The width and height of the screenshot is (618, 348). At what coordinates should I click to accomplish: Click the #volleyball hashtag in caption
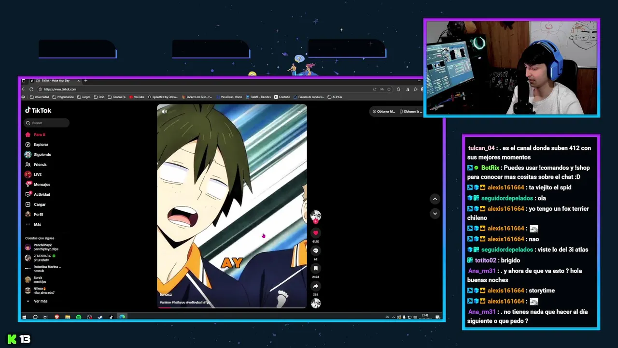click(194, 303)
